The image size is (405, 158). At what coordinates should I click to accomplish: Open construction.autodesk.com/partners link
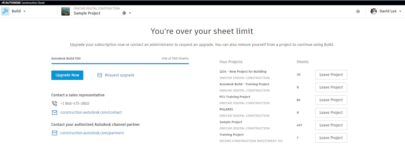[92, 133]
